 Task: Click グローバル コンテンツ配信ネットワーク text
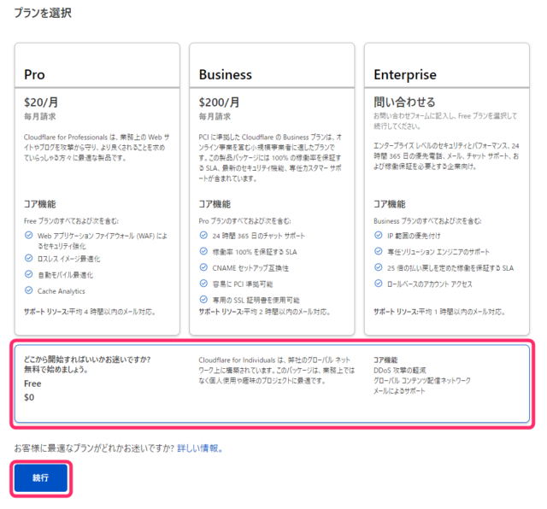click(422, 381)
